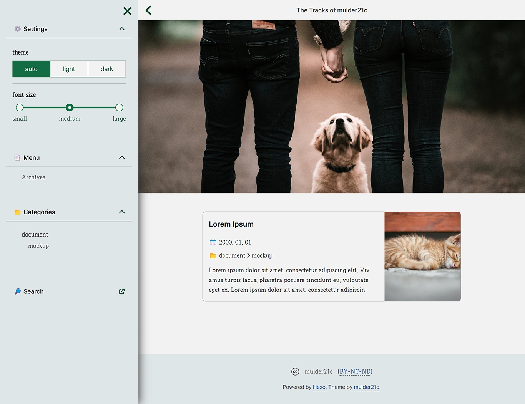The width and height of the screenshot is (525, 404).
Task: Switch theme to light
Action: click(69, 69)
